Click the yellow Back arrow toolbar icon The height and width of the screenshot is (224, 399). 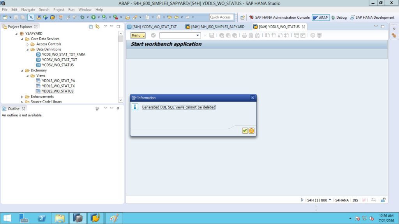pyautogui.click(x=176, y=17)
